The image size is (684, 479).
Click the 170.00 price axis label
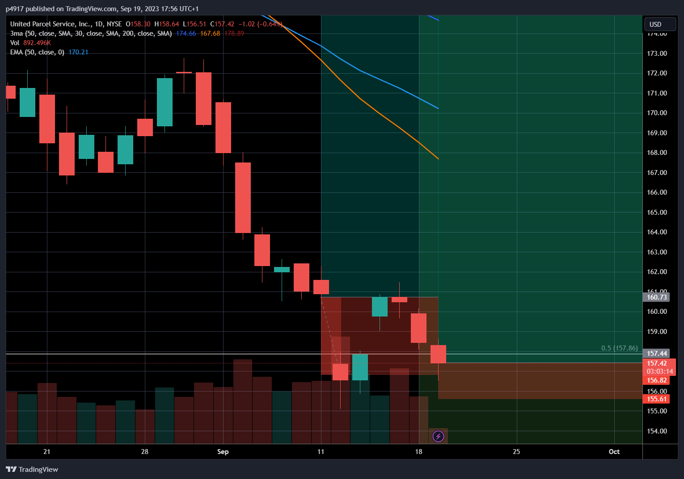[657, 113]
